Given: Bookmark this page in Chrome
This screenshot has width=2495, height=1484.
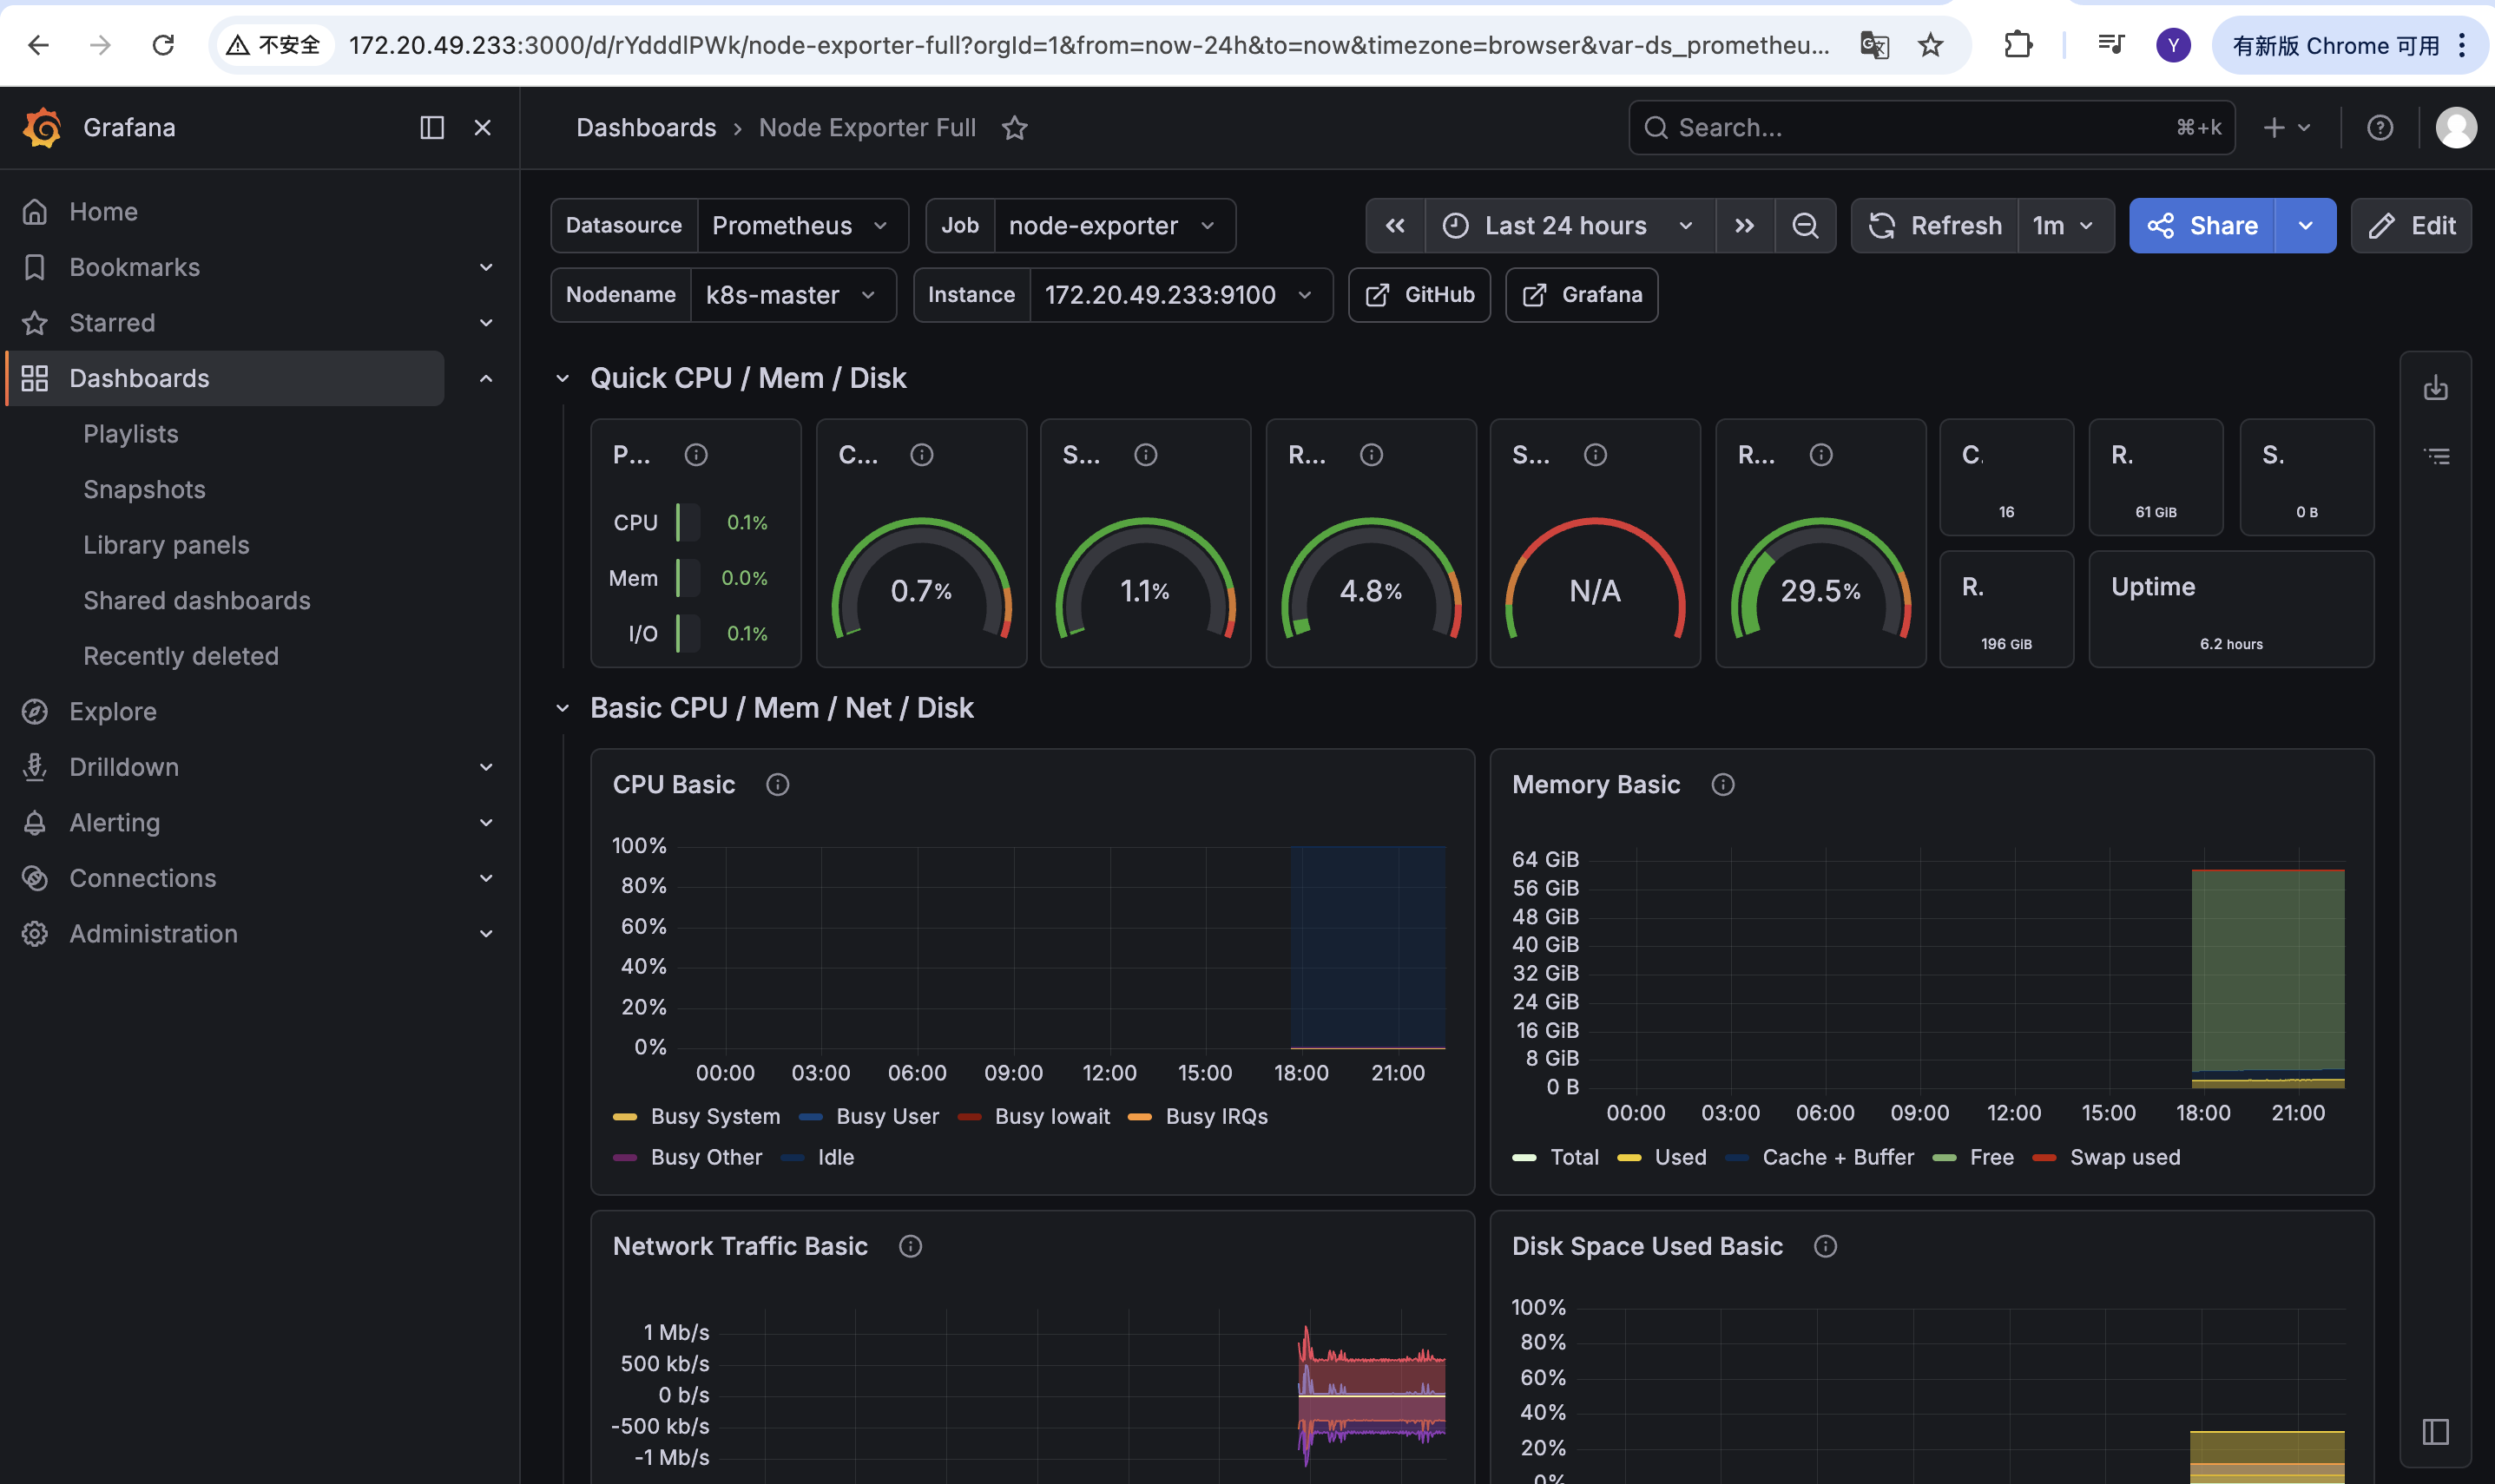Looking at the screenshot, I should [x=1930, y=44].
